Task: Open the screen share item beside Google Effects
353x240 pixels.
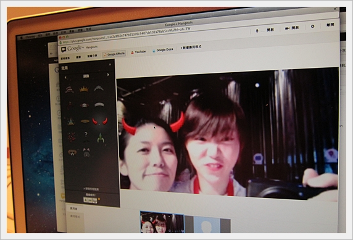Action: 93,56
